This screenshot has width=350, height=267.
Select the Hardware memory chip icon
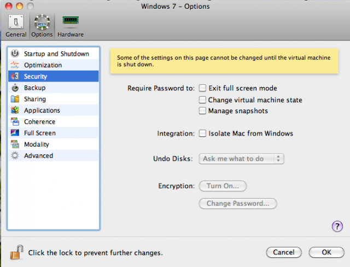click(x=71, y=20)
